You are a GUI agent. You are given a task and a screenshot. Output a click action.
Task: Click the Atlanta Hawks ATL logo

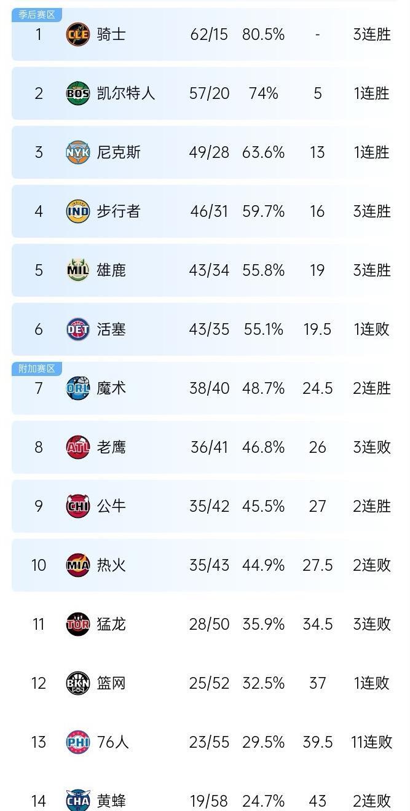pos(78,447)
